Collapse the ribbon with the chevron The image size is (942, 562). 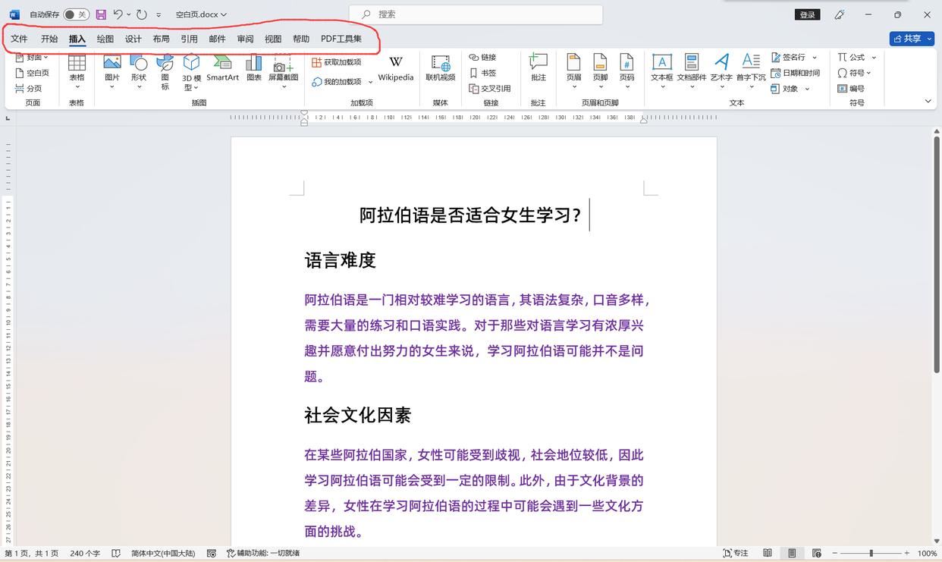click(x=928, y=100)
